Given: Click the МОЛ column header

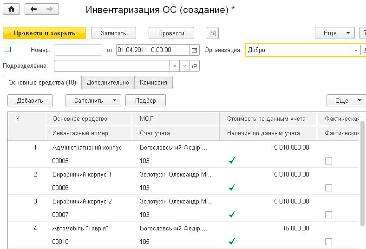Looking at the screenshot, I should 176,119.
